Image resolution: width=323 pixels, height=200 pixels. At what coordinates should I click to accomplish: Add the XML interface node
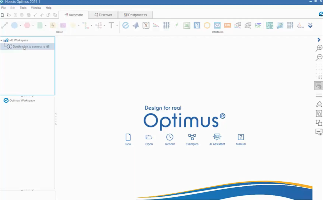click(x=227, y=25)
